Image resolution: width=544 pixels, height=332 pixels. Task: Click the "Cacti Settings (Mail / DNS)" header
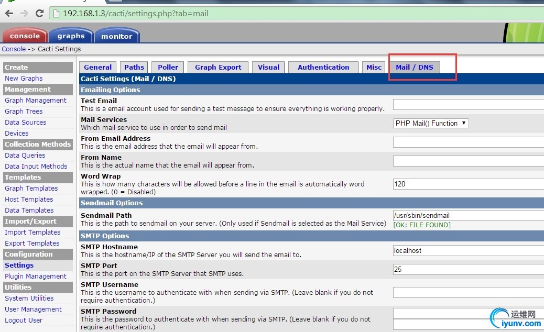pos(128,79)
